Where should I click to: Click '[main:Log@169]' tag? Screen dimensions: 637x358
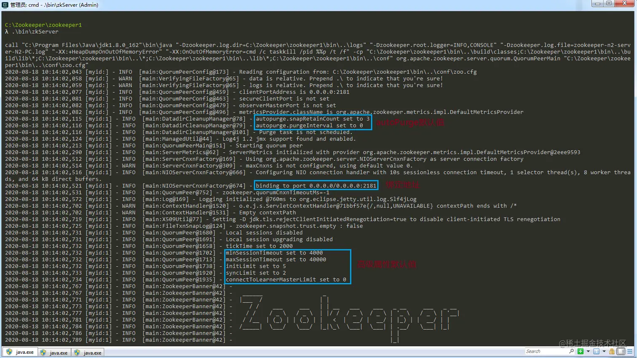click(x=166, y=199)
